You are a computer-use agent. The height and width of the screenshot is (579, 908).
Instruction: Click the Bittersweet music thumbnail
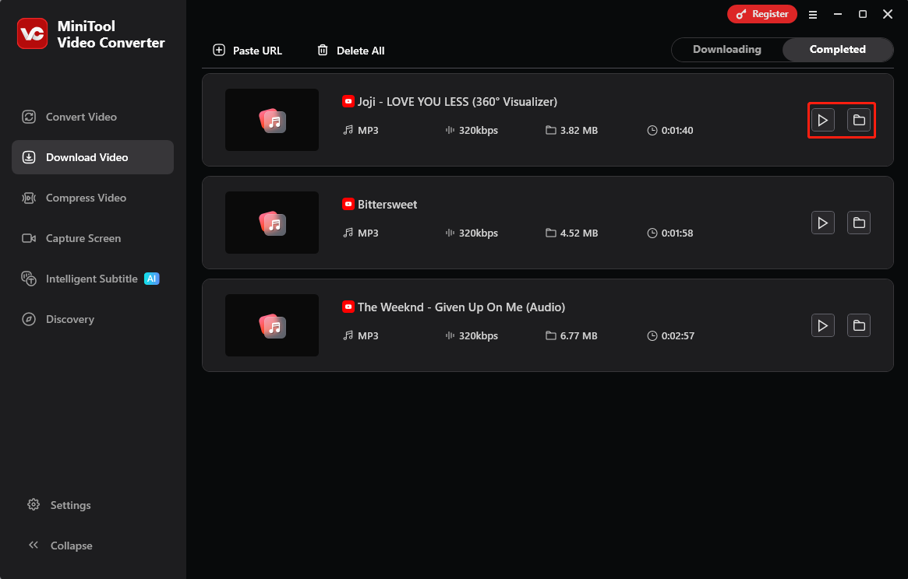271,223
